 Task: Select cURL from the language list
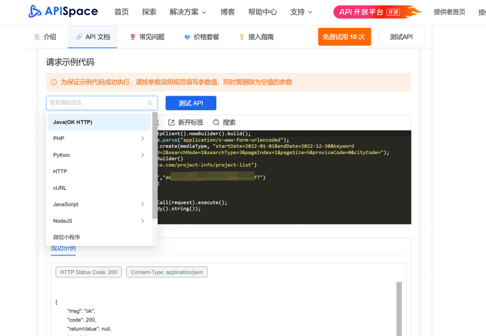point(60,188)
